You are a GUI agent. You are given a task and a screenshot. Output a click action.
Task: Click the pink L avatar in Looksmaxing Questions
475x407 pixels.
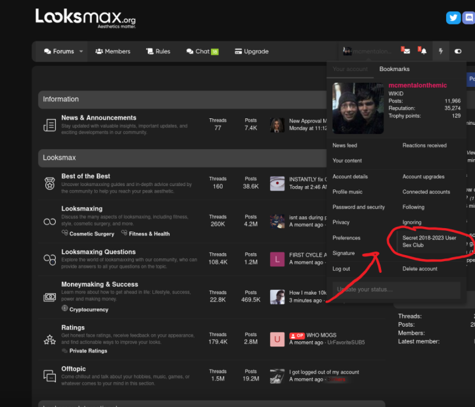[277, 259]
